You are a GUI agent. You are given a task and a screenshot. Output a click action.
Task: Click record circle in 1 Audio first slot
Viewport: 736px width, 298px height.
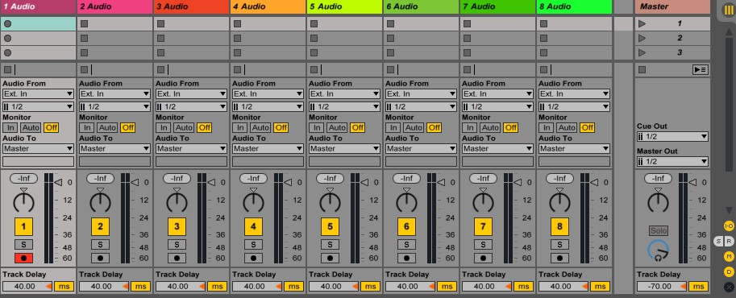pos(7,23)
